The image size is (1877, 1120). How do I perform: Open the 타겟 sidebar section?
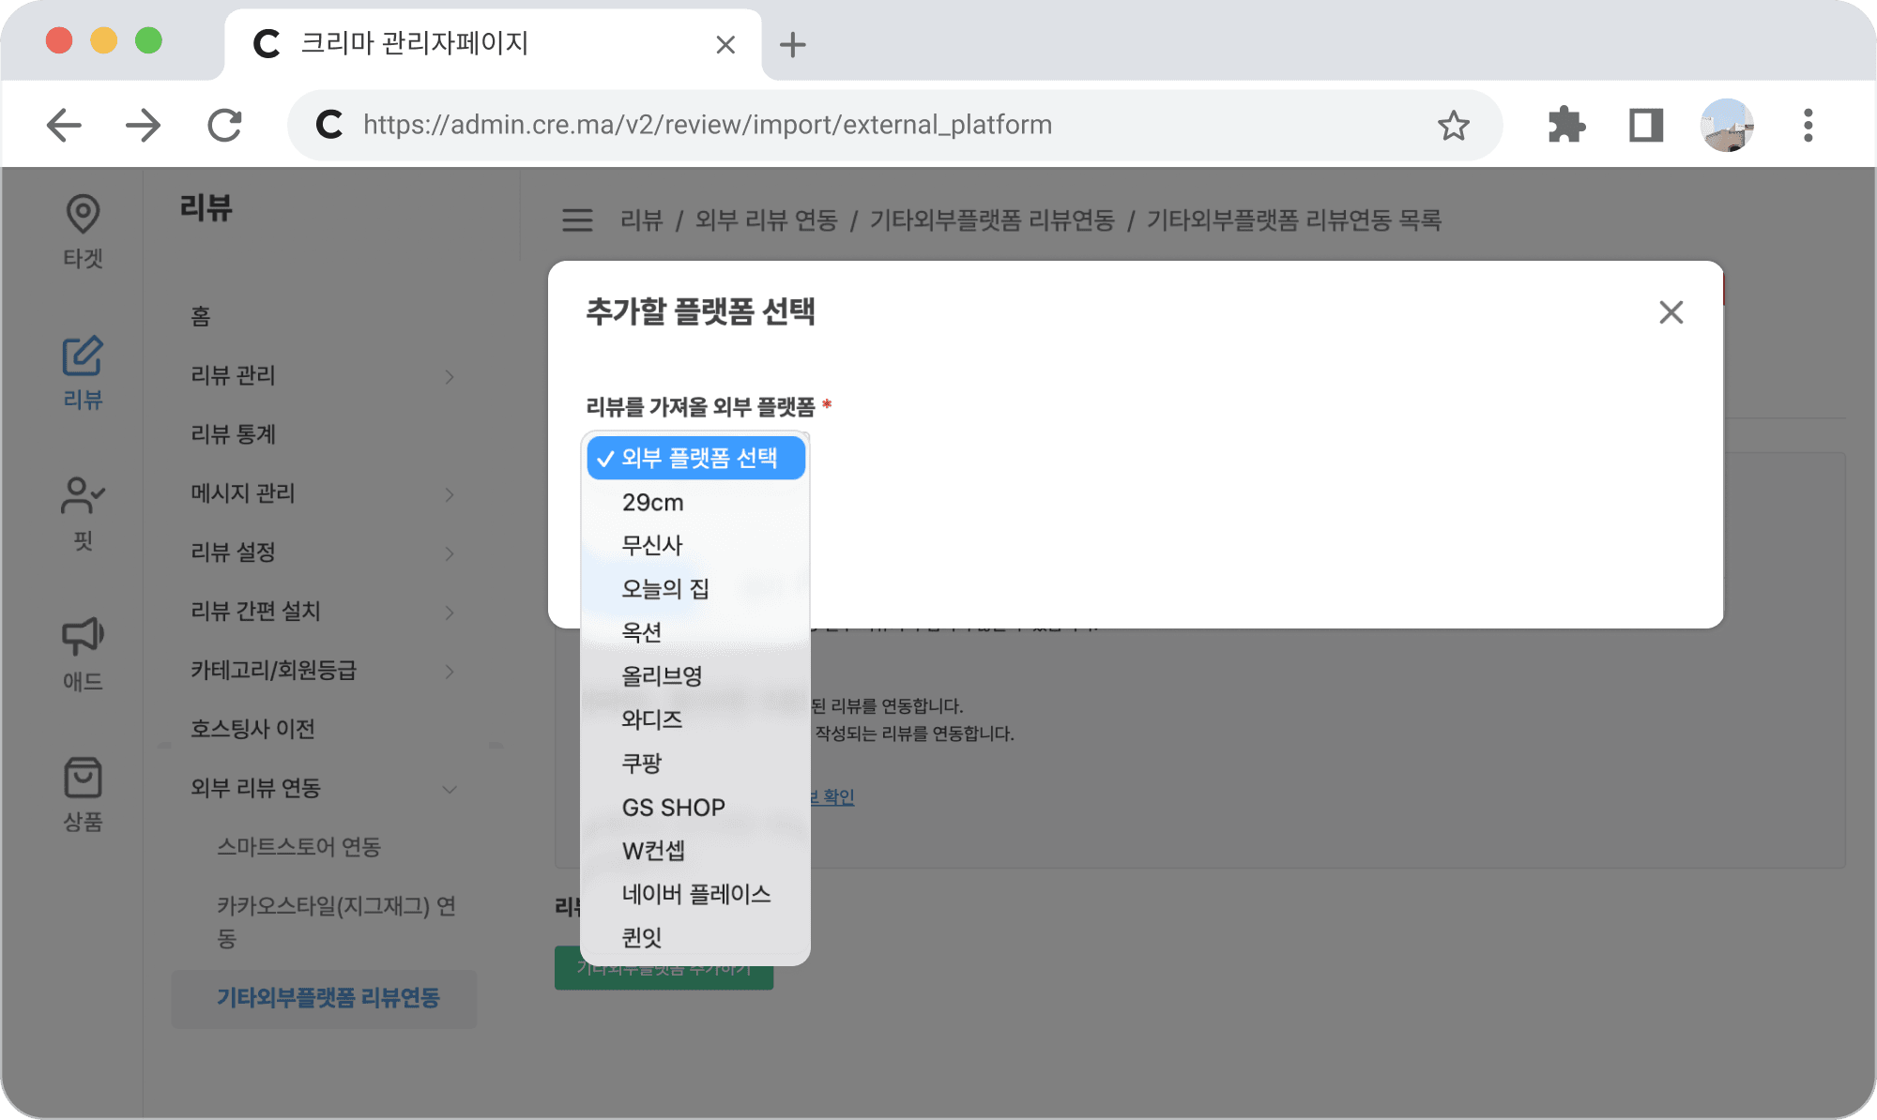83,232
